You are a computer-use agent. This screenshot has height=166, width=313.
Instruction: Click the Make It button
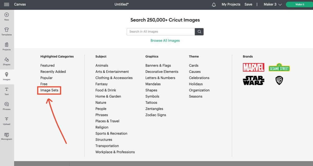click(x=299, y=4)
